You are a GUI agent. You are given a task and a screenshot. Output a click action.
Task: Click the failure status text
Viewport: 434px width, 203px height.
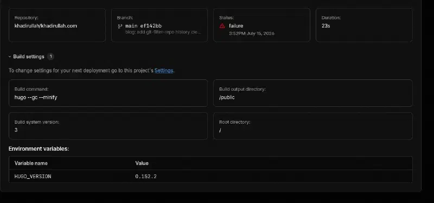tap(236, 26)
